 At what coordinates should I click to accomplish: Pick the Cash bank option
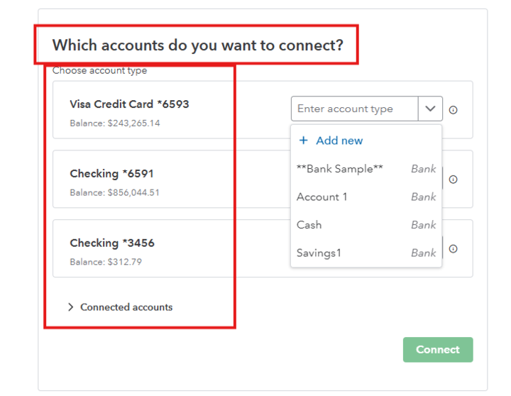(x=309, y=225)
